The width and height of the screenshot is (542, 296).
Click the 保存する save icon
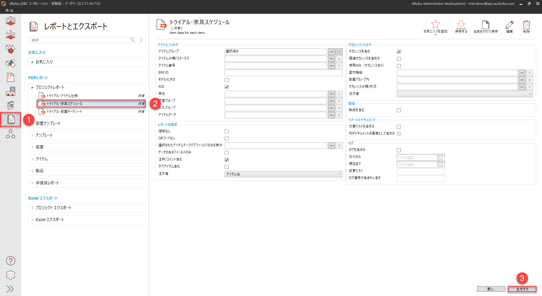[x=461, y=25]
